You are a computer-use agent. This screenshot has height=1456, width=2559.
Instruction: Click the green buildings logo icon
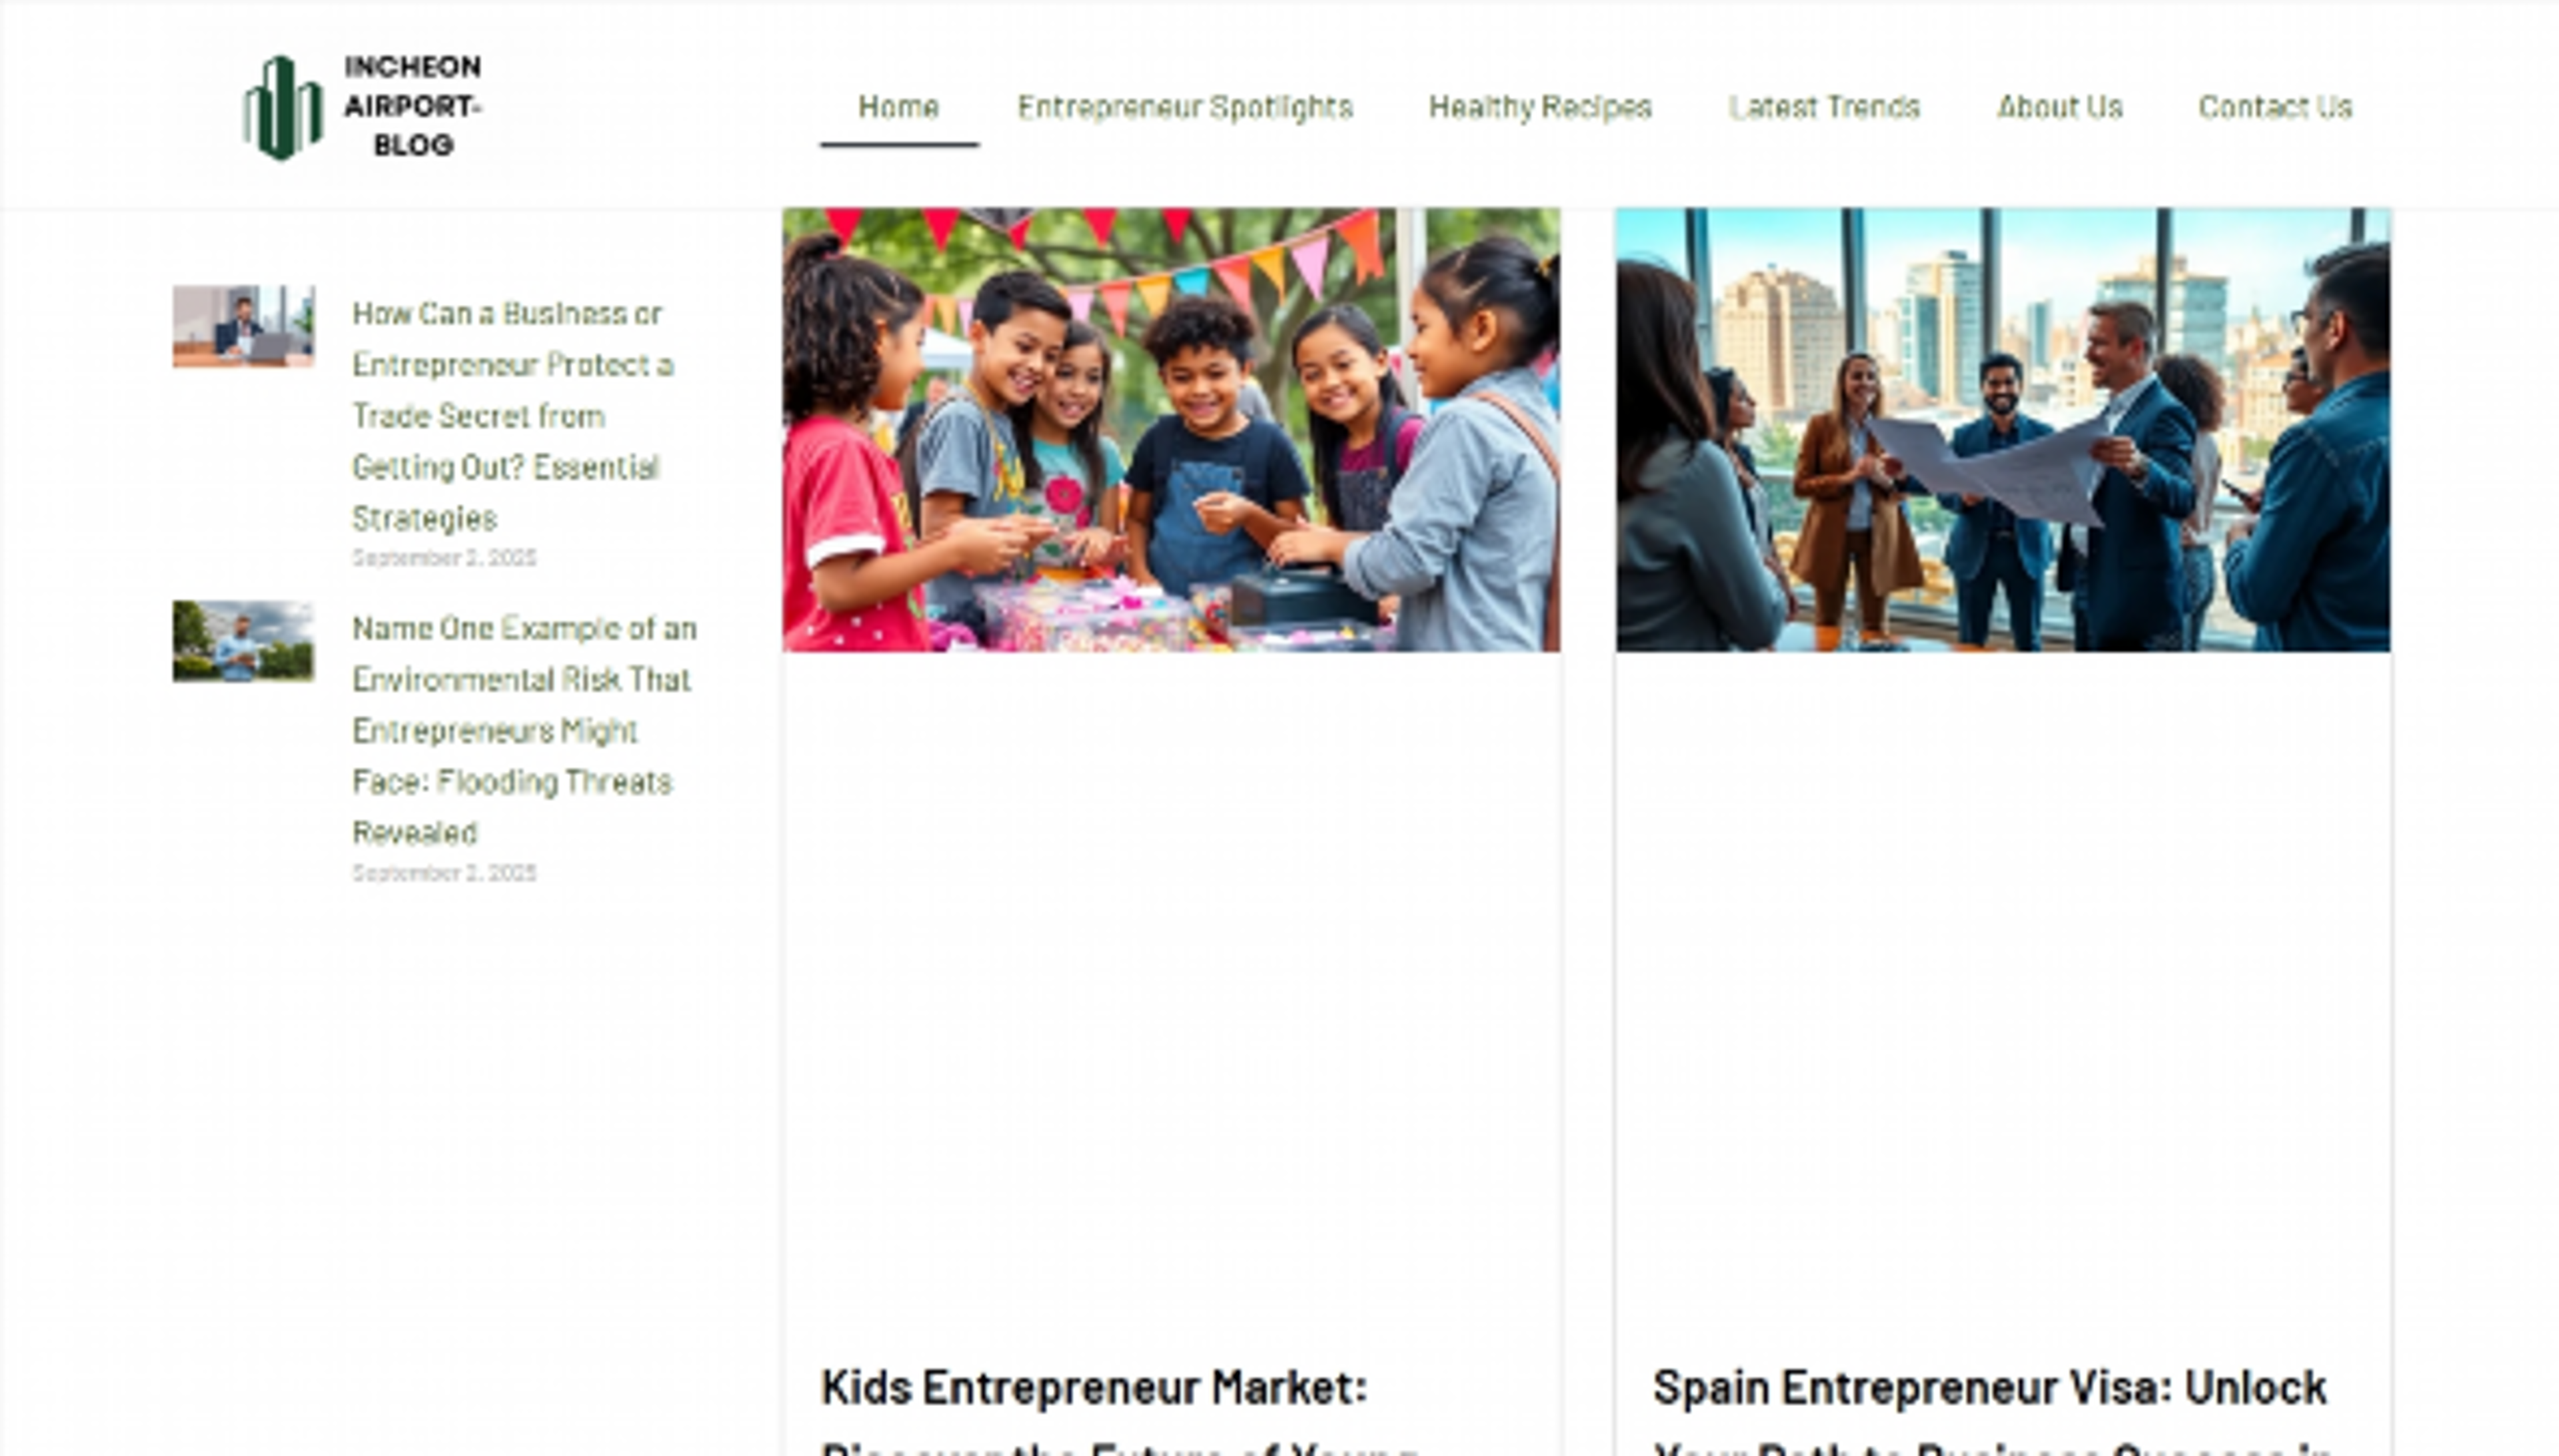[283, 107]
